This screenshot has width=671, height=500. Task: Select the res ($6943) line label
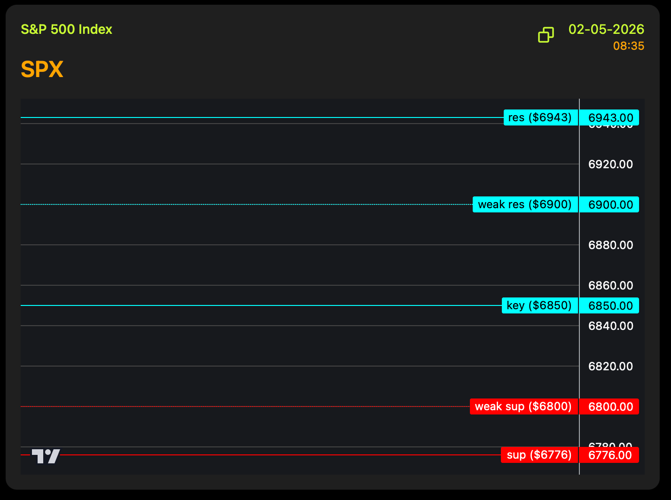coord(540,117)
